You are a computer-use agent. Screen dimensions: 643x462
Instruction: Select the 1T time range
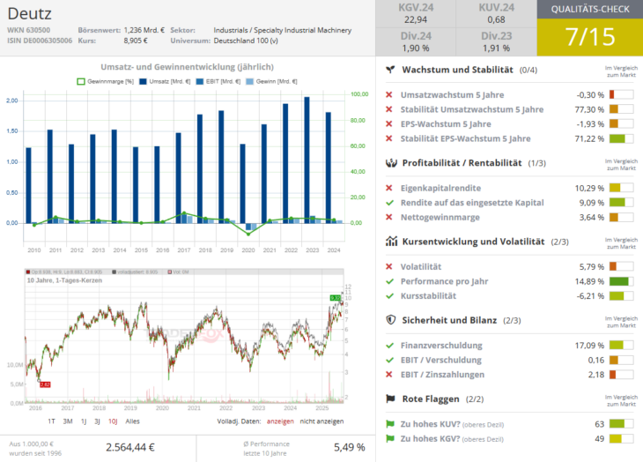(x=51, y=421)
